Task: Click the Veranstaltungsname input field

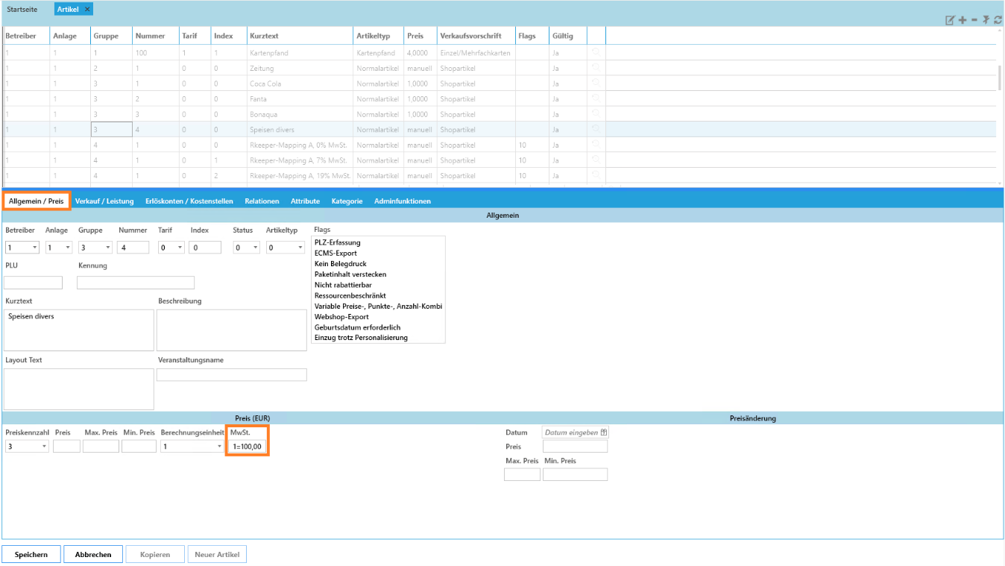Action: point(232,375)
